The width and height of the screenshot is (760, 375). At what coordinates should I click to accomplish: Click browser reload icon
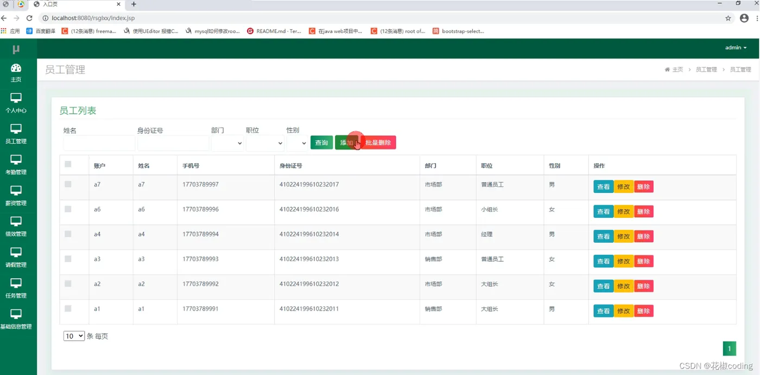click(x=30, y=18)
